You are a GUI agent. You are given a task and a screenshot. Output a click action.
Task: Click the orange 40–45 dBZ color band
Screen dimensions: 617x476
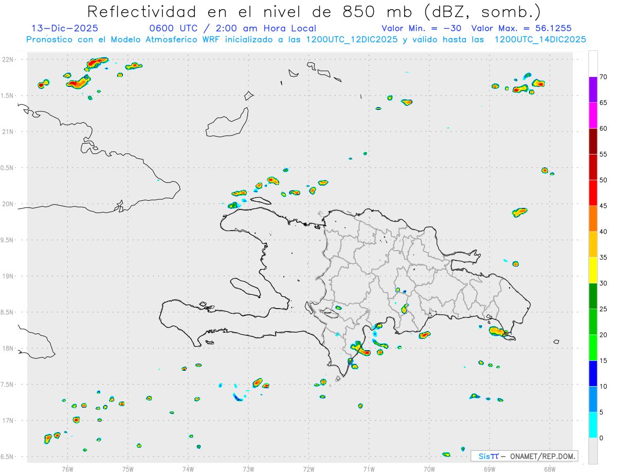click(593, 219)
